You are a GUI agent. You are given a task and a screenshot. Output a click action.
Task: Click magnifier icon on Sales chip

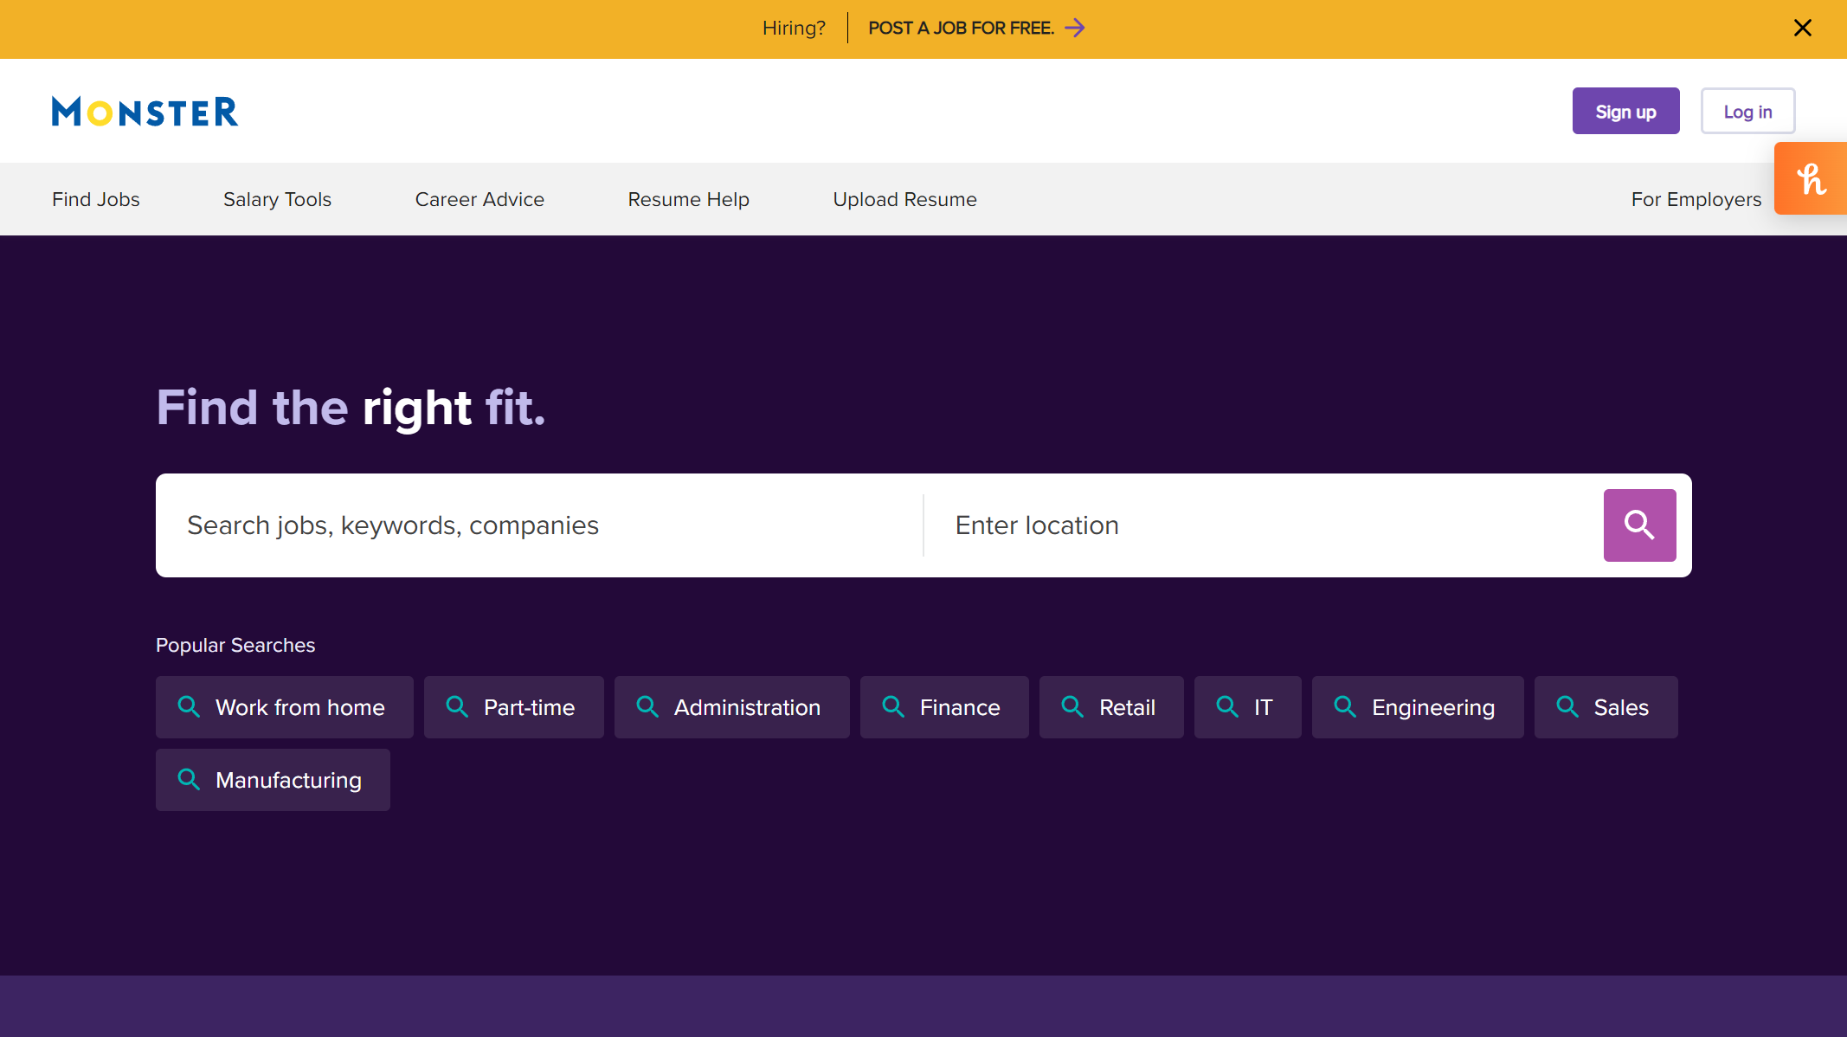[1567, 706]
